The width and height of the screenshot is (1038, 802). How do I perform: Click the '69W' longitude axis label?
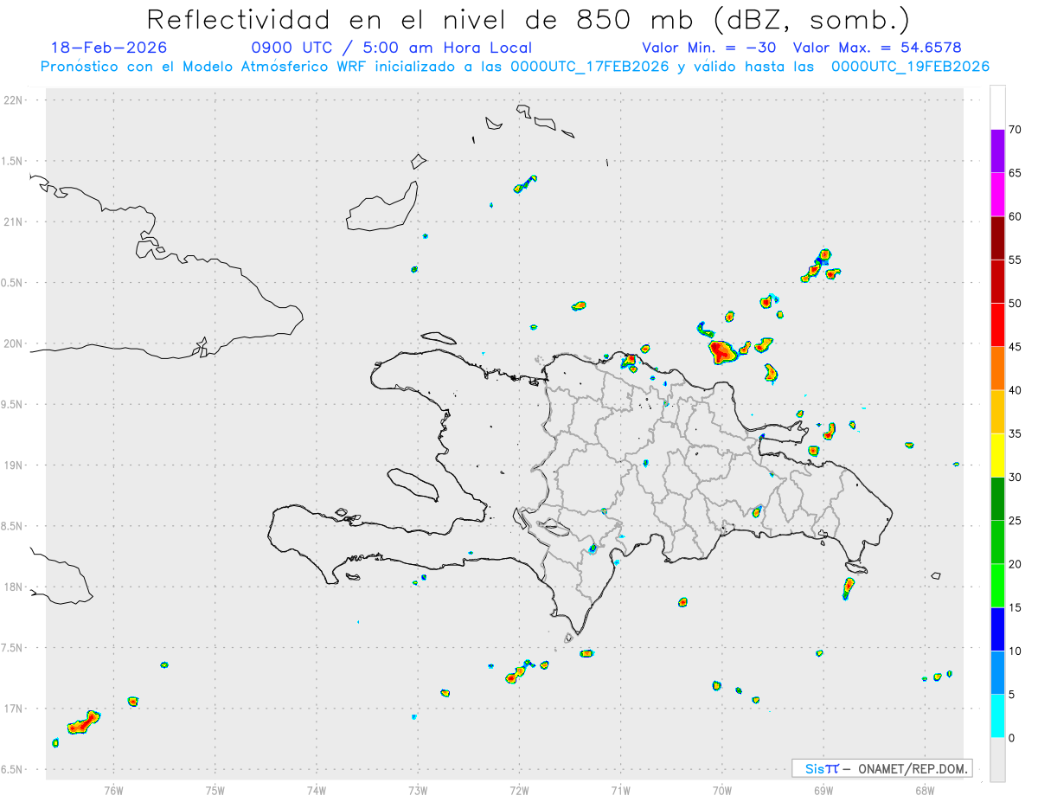coord(823,790)
